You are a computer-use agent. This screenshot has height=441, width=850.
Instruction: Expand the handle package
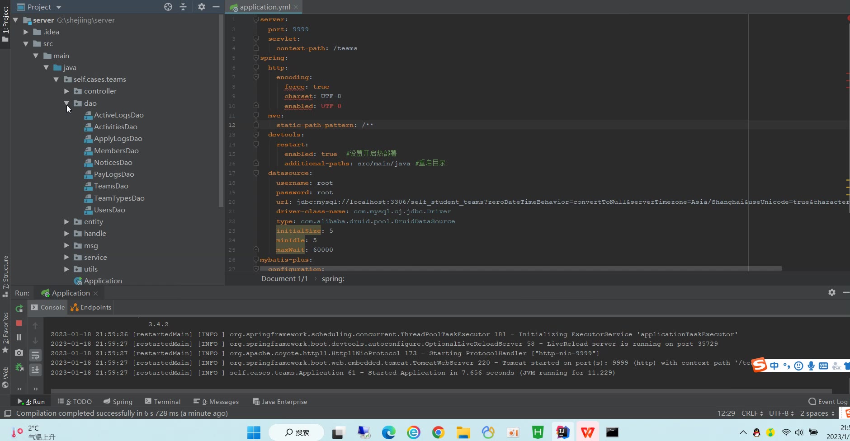coord(66,234)
